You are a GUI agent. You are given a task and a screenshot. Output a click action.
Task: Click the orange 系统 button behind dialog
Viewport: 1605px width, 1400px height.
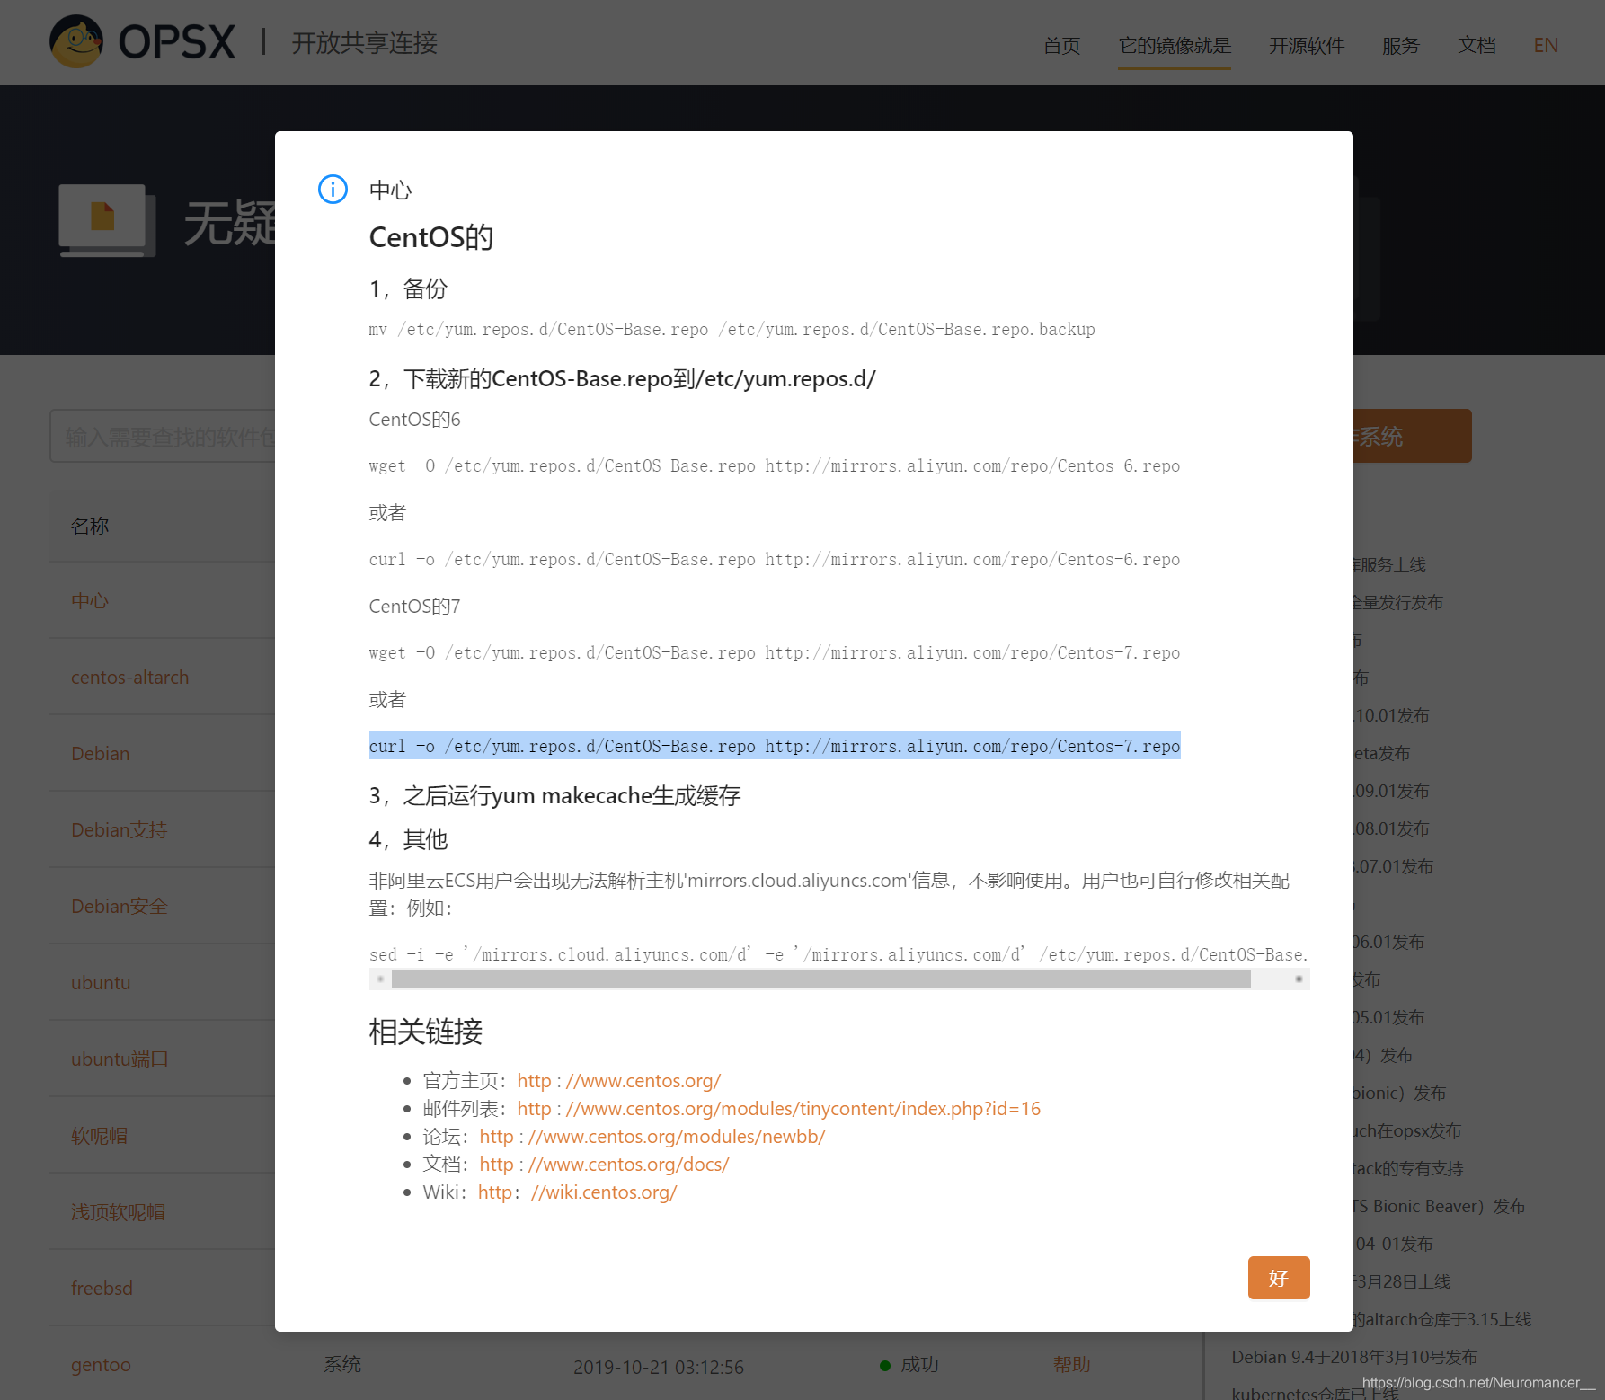pos(1412,437)
